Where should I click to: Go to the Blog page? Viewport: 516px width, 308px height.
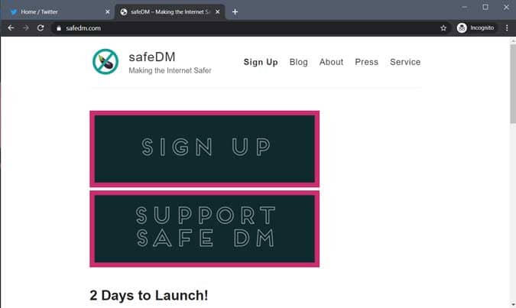298,62
